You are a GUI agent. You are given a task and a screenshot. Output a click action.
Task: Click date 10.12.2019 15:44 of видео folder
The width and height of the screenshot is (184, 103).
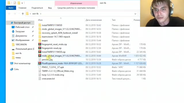pos(93,41)
